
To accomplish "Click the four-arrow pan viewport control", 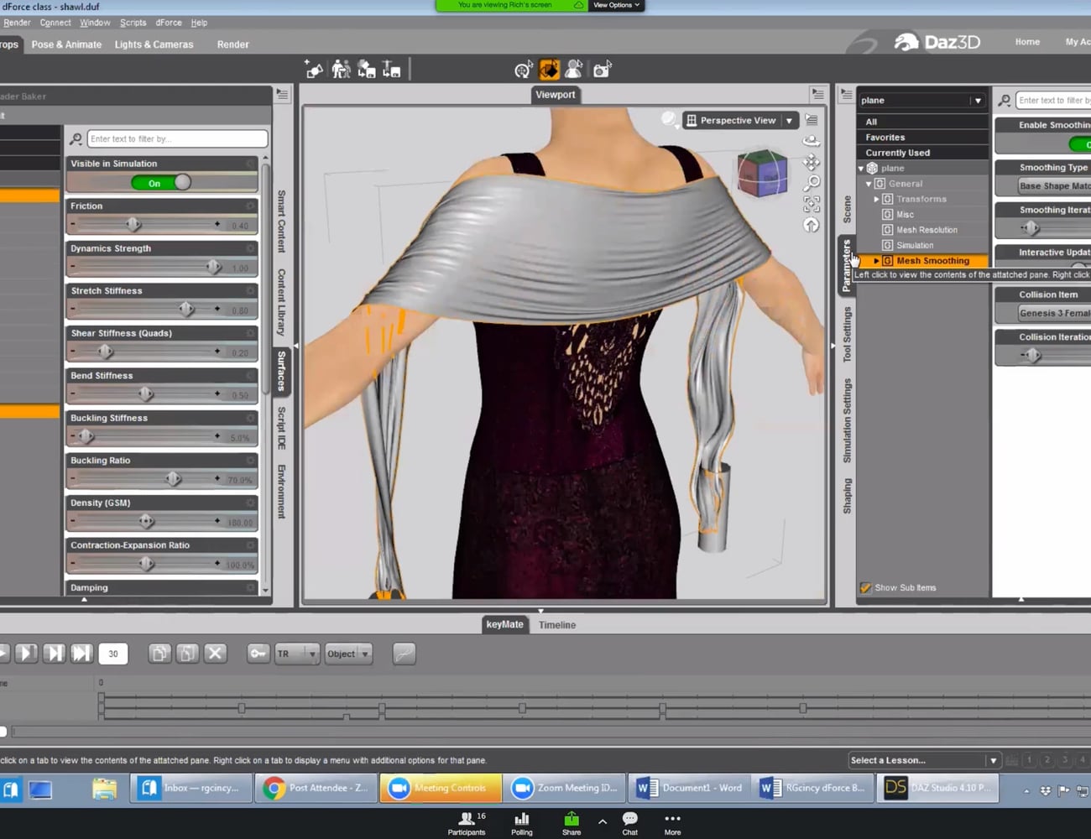I will pos(812,161).
